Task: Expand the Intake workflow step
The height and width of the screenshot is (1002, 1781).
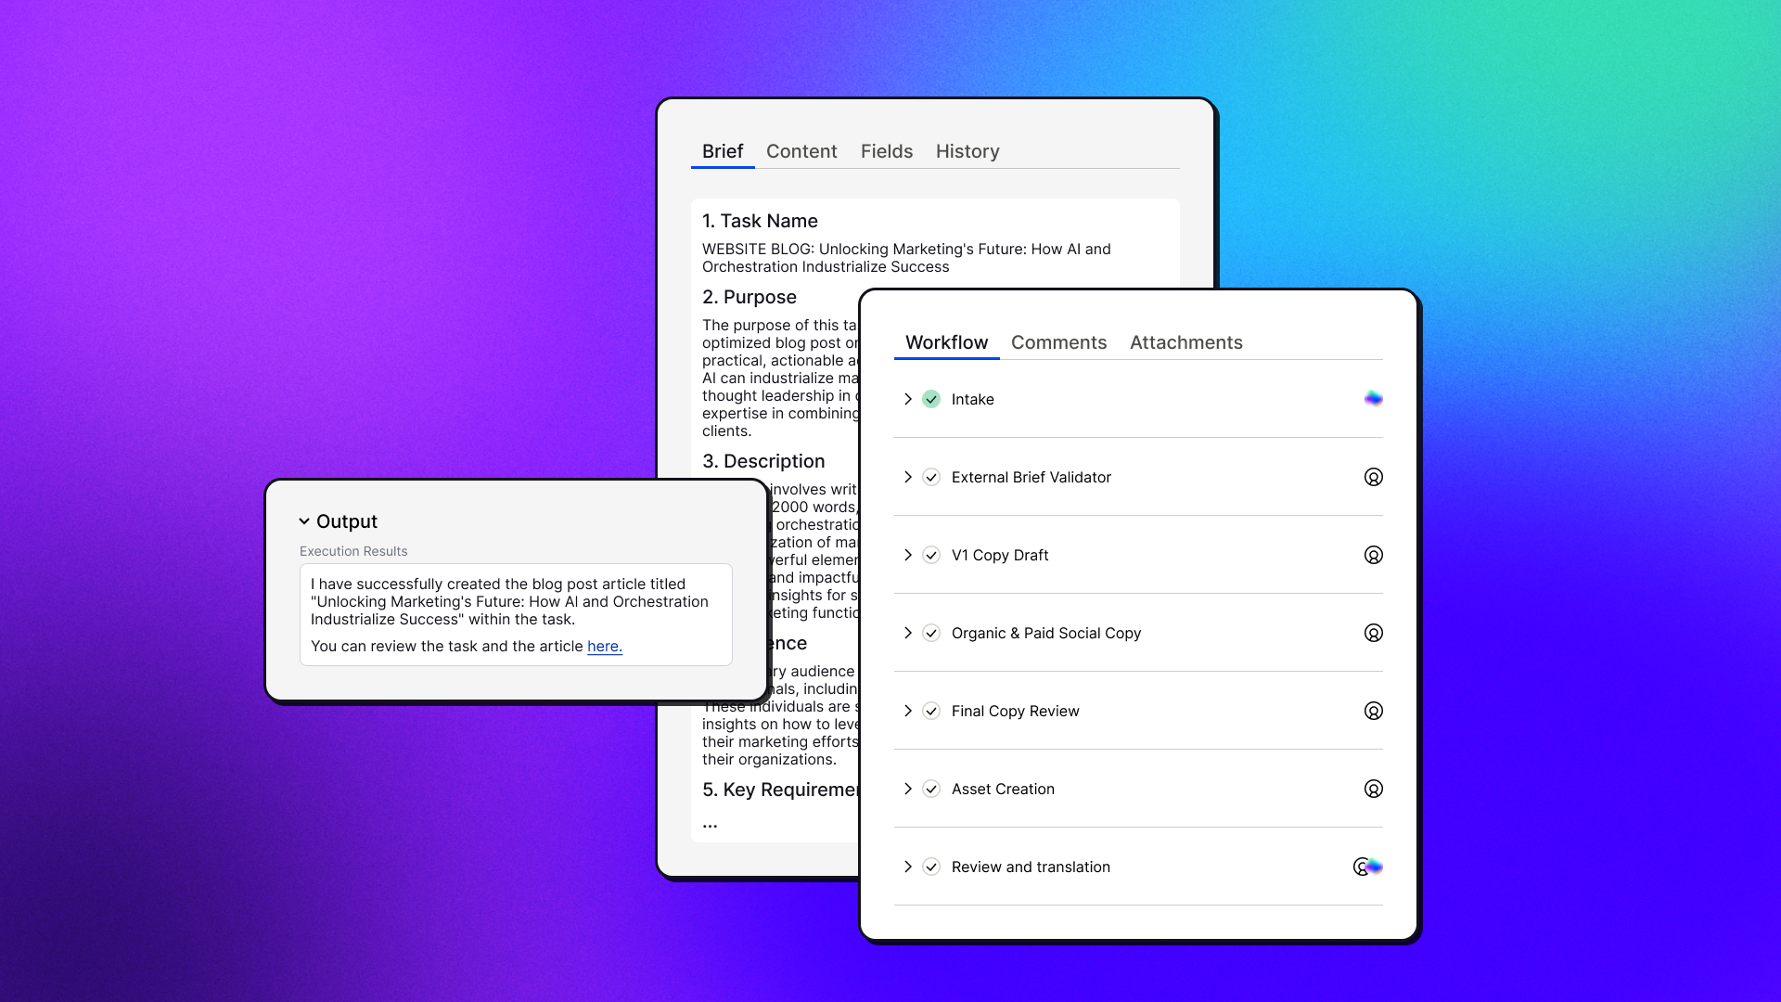Action: tap(908, 399)
